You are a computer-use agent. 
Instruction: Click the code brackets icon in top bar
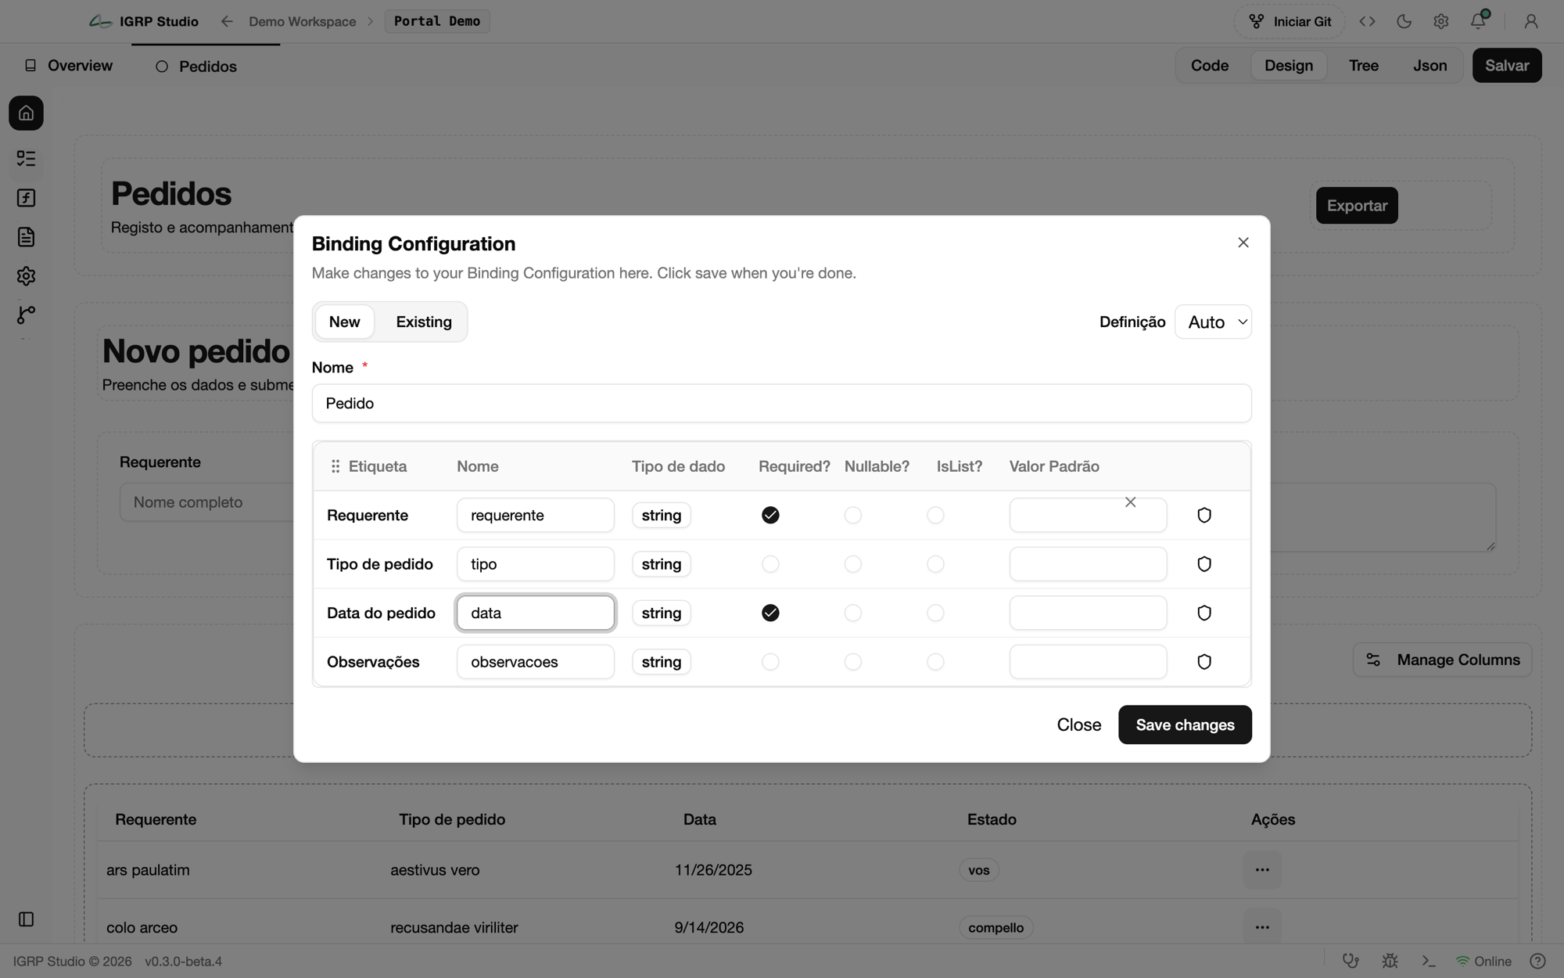[x=1367, y=22]
